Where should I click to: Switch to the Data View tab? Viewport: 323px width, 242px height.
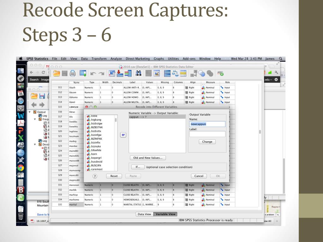144,214
